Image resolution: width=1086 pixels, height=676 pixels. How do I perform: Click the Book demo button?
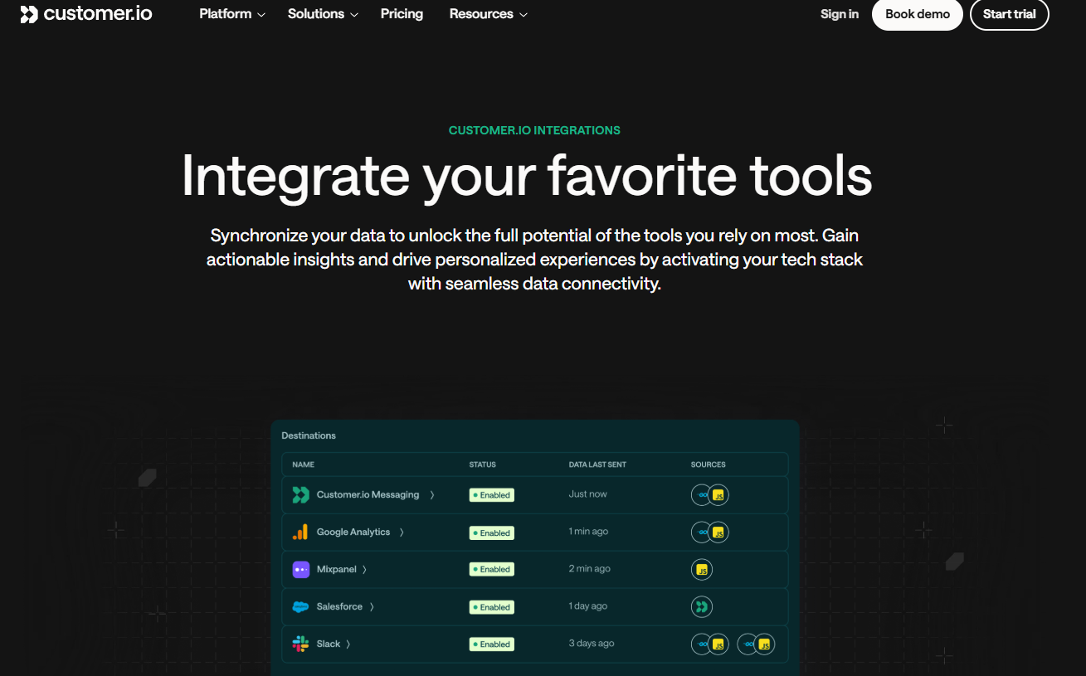click(918, 14)
